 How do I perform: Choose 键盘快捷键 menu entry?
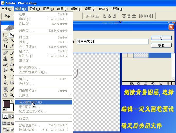pos(43,130)
